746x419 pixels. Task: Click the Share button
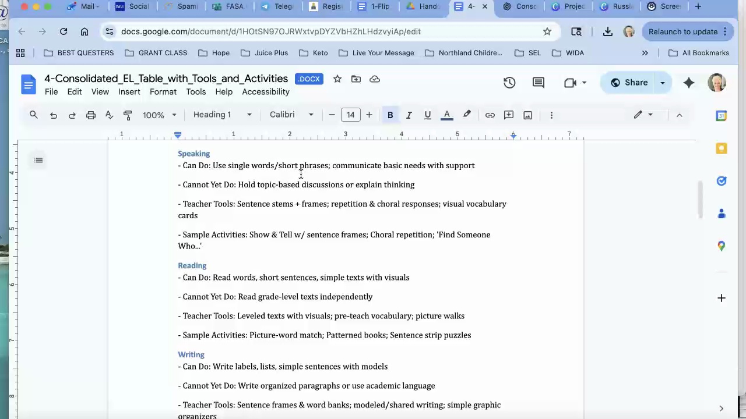pyautogui.click(x=629, y=83)
